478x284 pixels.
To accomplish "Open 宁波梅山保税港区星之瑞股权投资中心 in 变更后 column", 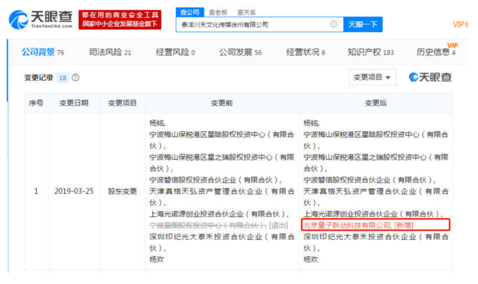I will (376, 163).
